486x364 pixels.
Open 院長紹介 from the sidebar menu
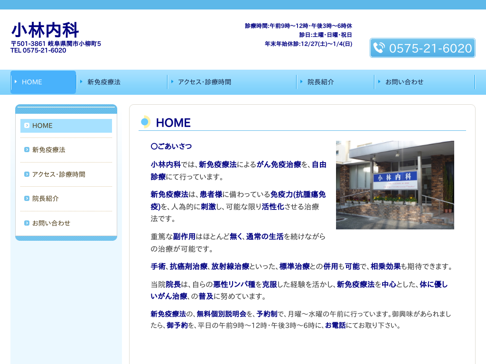click(x=46, y=199)
